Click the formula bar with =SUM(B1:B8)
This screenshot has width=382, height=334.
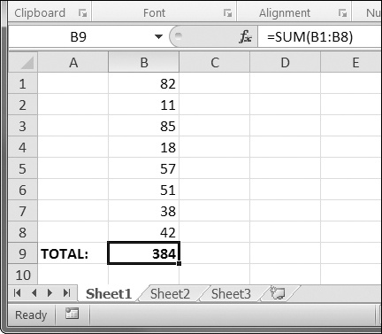pos(320,37)
